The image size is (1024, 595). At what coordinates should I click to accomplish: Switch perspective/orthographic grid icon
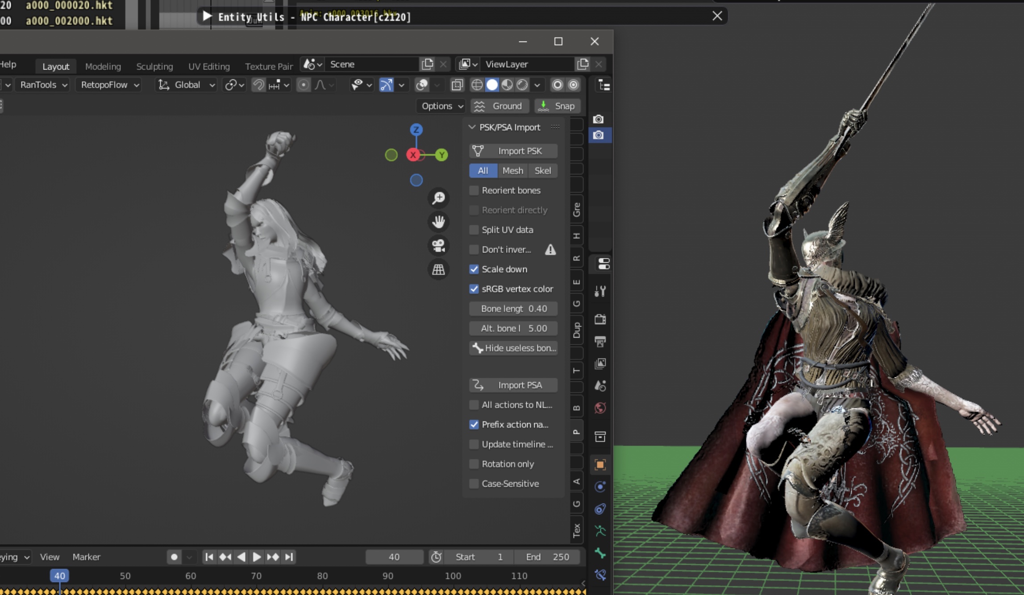[438, 269]
